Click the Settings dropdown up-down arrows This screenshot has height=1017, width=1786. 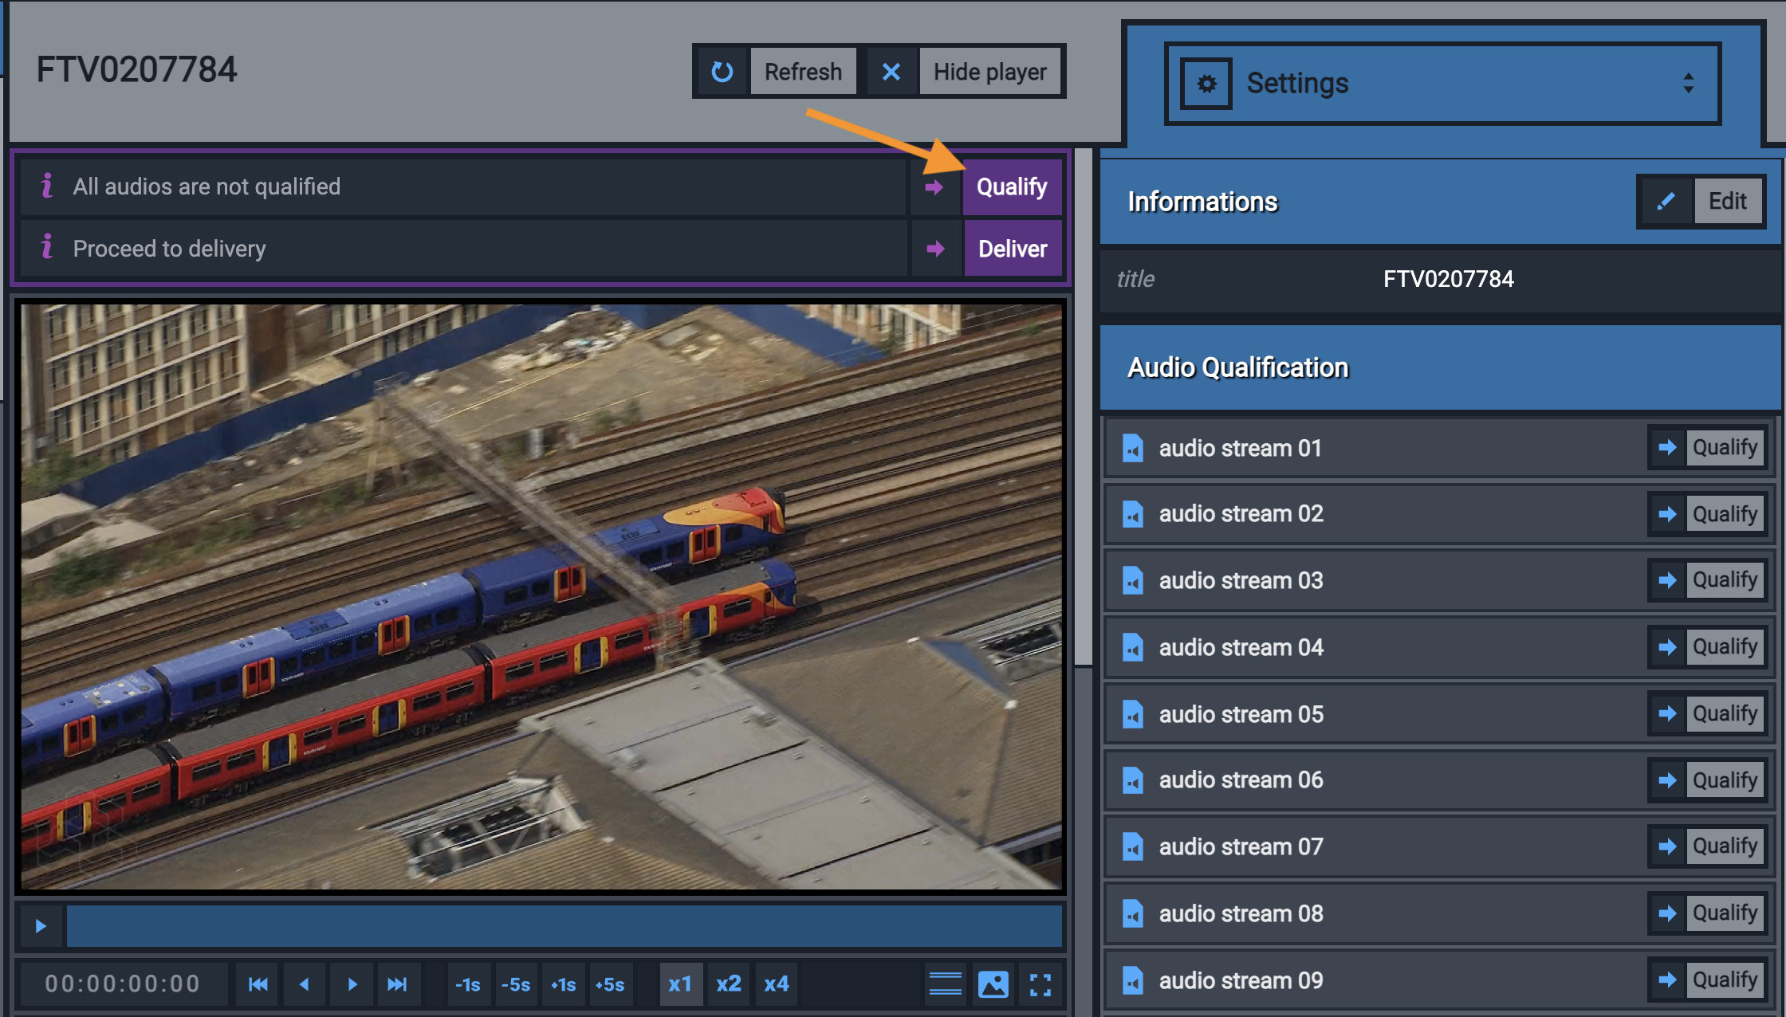tap(1688, 84)
